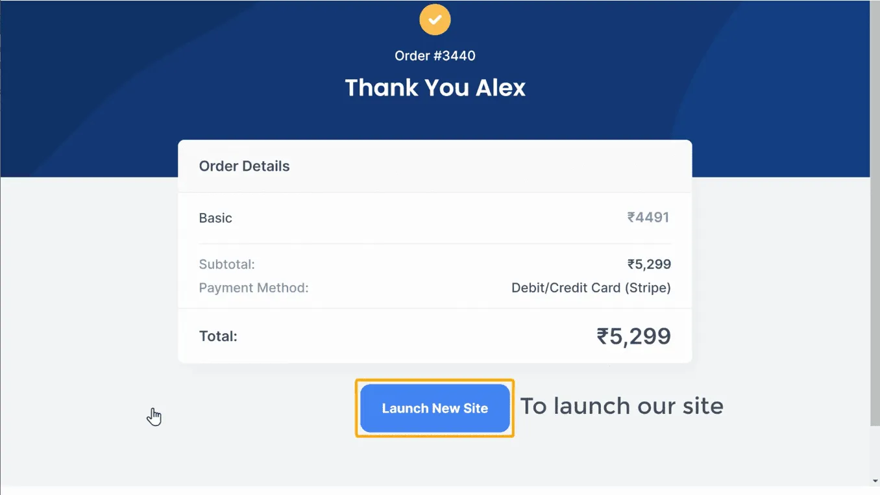Click the Subtotal label

point(226,264)
